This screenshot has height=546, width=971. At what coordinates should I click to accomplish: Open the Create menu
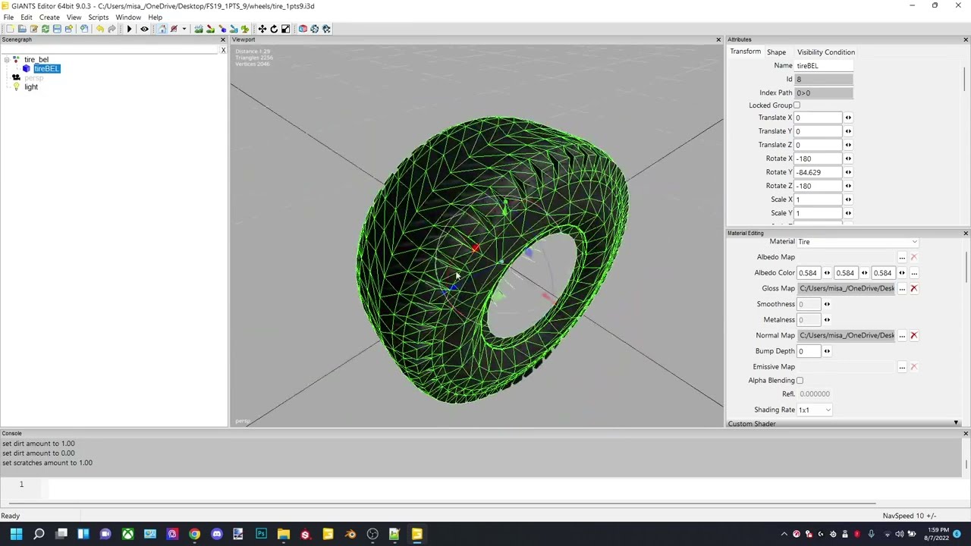click(x=49, y=17)
